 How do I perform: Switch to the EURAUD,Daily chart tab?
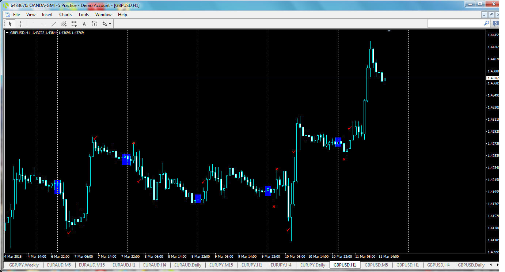click(188, 265)
